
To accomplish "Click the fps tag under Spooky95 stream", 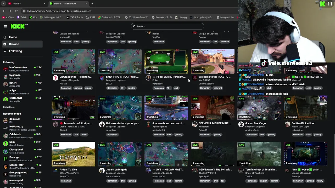I will [223, 181].
